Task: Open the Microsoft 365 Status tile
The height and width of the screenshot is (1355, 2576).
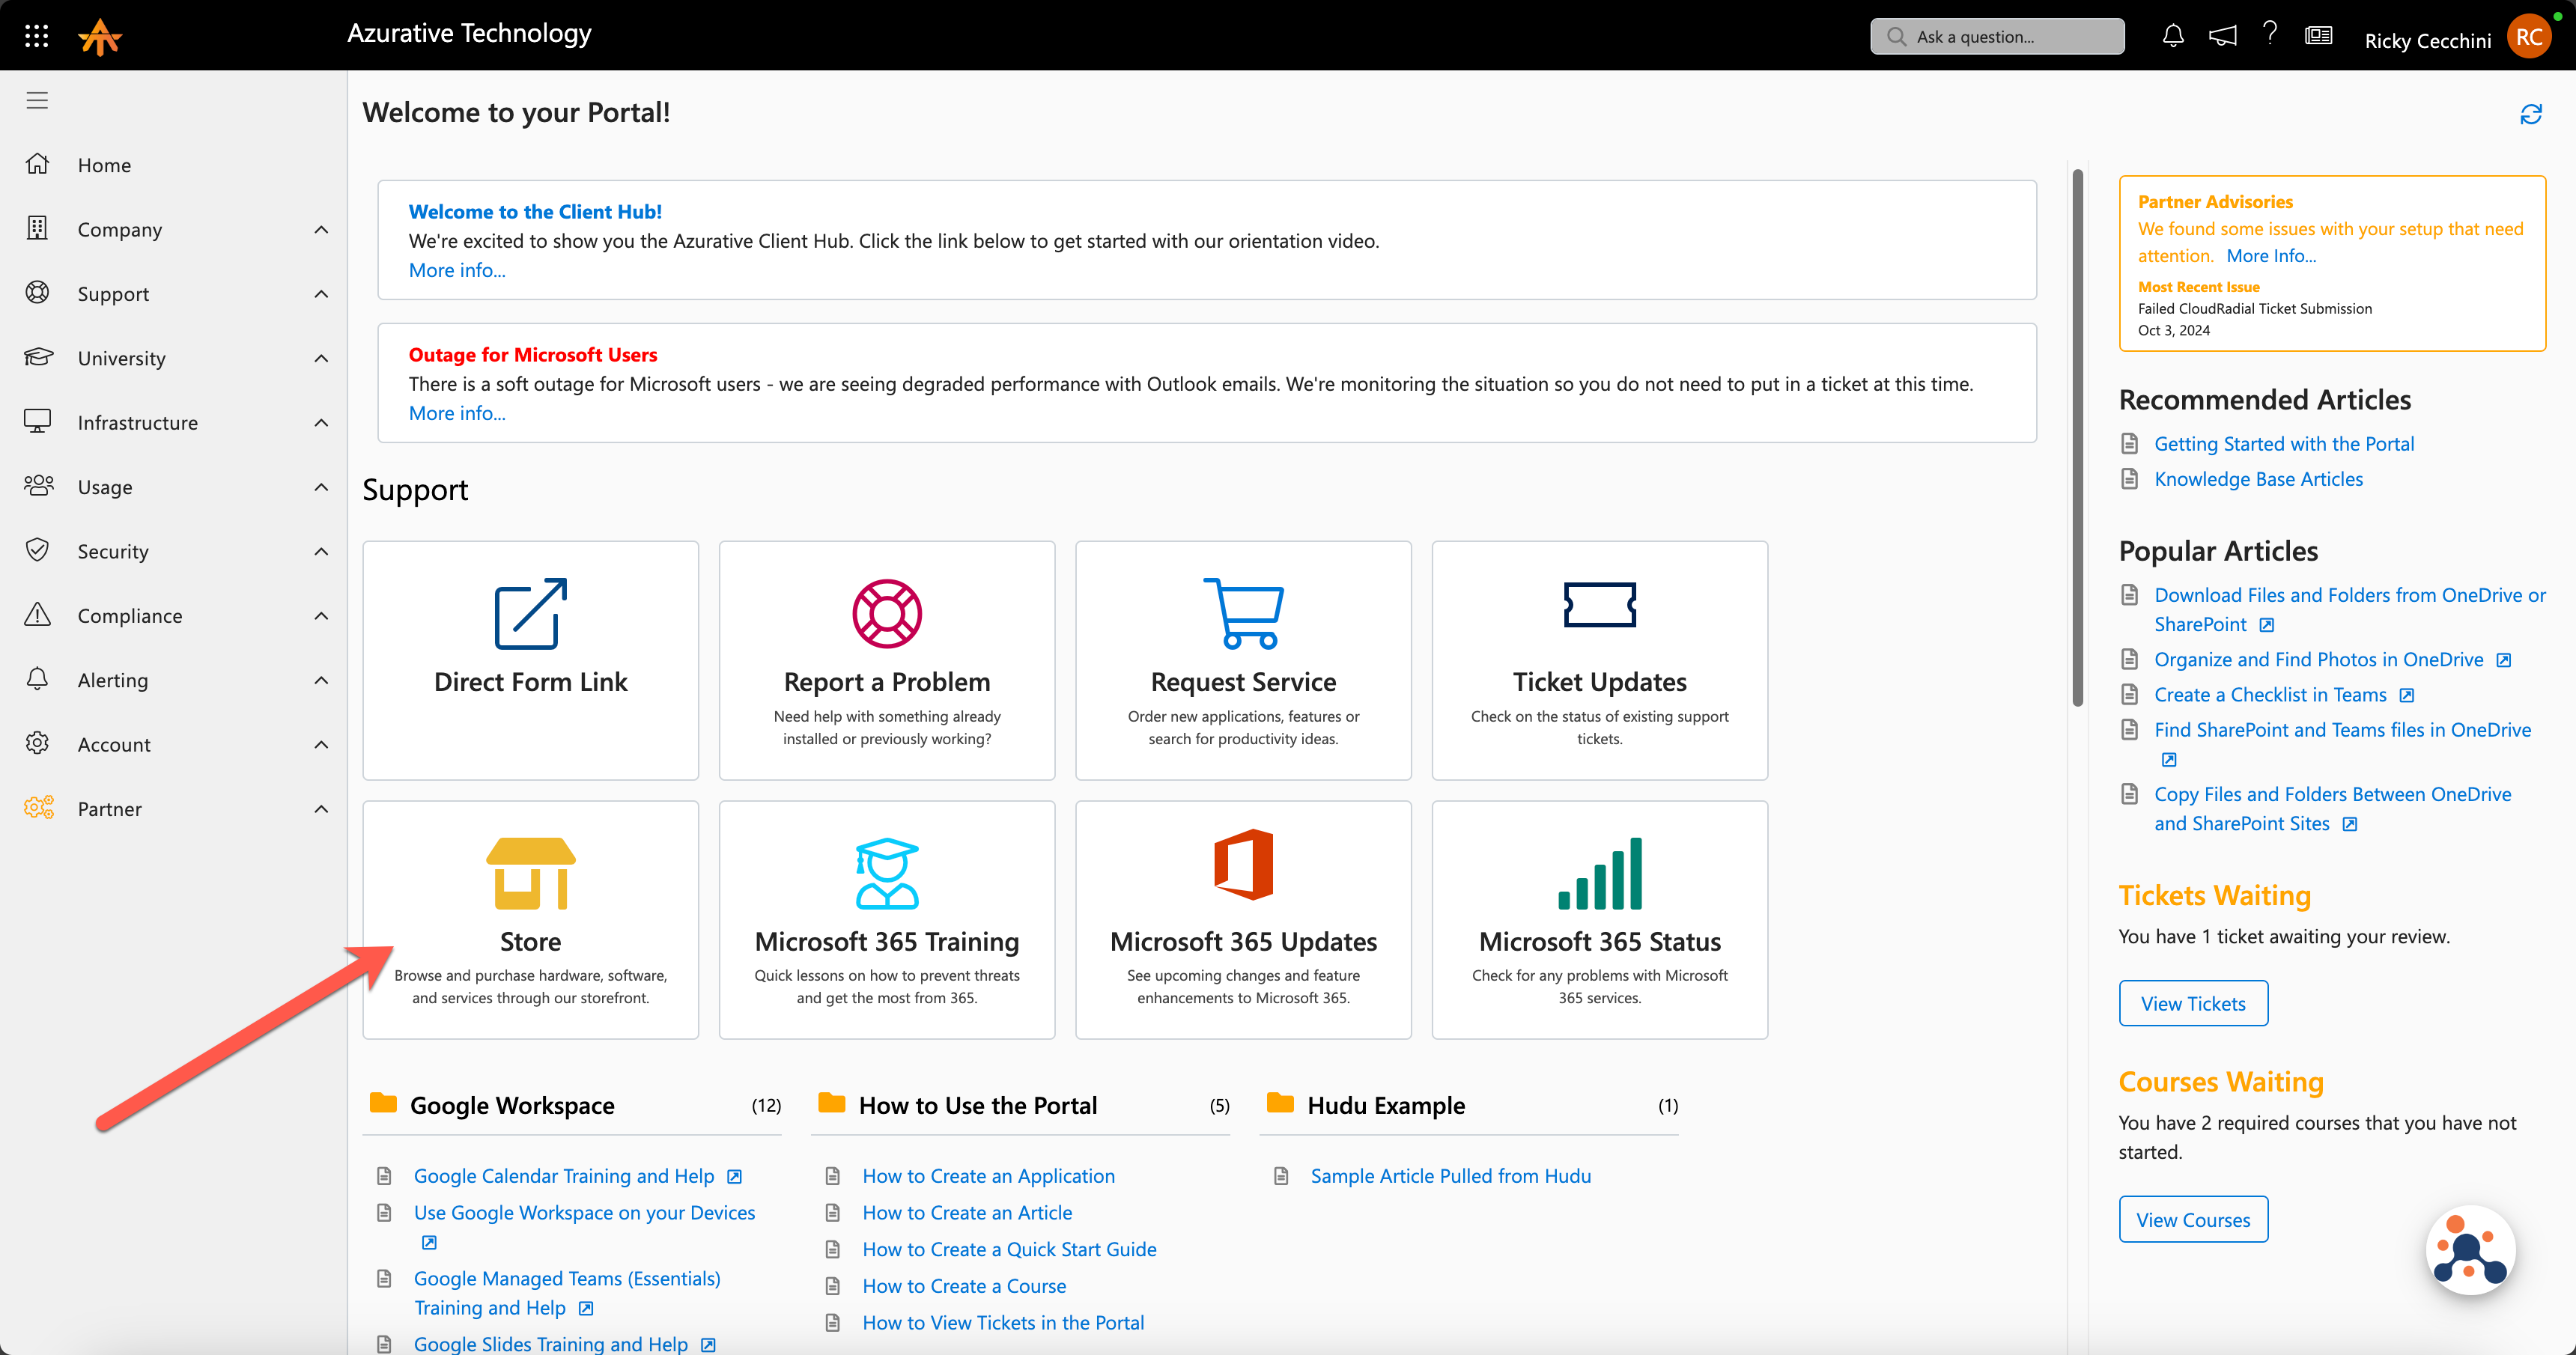Action: (1599, 919)
